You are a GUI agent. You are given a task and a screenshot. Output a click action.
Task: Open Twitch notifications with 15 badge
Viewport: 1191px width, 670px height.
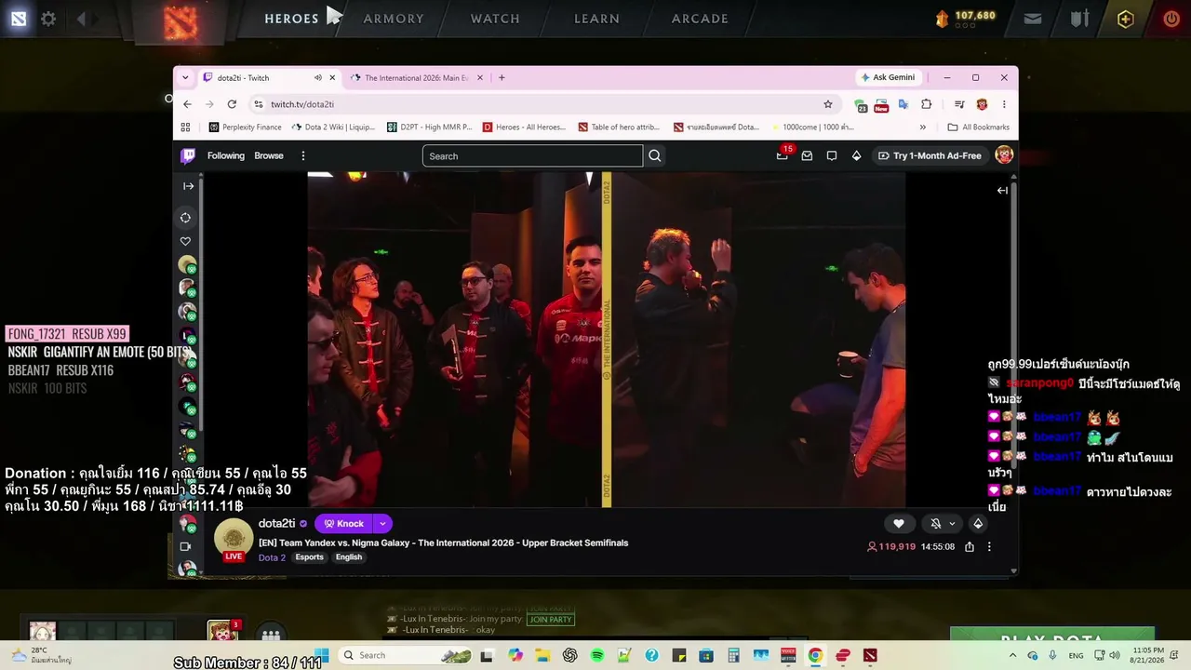click(x=783, y=154)
